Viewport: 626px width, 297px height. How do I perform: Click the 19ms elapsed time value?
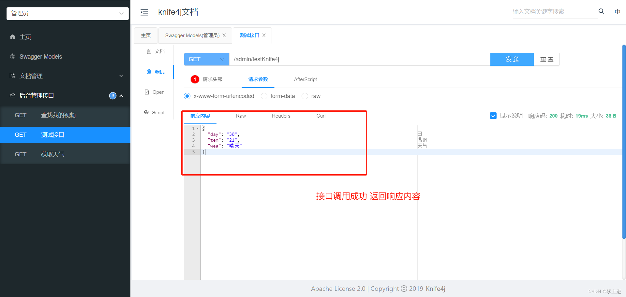tap(581, 116)
